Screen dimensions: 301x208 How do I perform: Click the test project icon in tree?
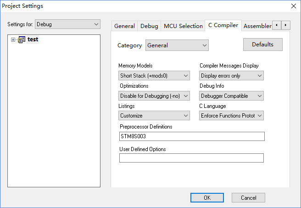click(21, 40)
